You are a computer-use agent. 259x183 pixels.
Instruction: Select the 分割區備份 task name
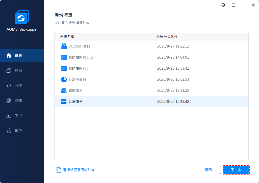(77, 79)
